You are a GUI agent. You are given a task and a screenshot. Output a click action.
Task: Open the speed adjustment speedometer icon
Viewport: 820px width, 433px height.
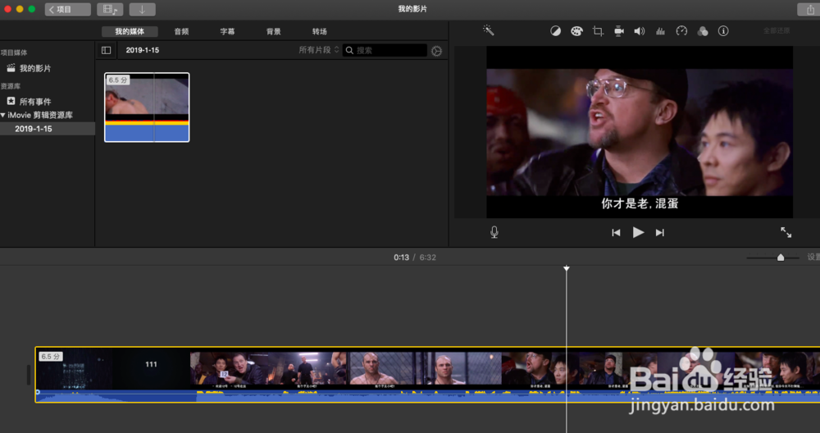click(x=681, y=31)
